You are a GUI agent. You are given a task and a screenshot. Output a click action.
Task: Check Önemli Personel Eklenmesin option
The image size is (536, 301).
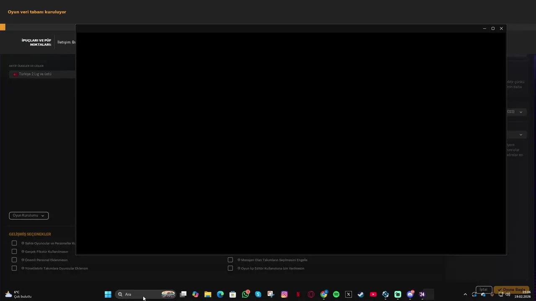tap(14, 260)
